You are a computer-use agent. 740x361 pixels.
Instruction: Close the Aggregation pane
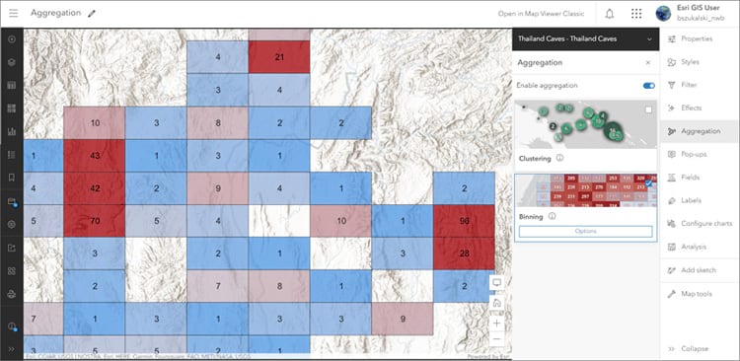coord(648,63)
